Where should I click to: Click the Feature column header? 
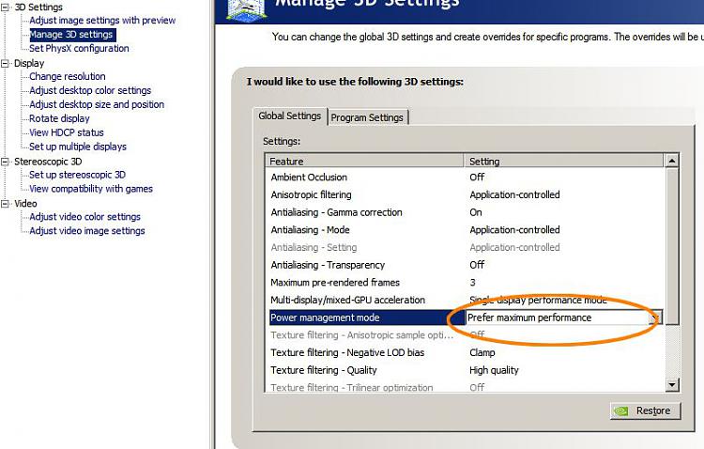(x=364, y=161)
